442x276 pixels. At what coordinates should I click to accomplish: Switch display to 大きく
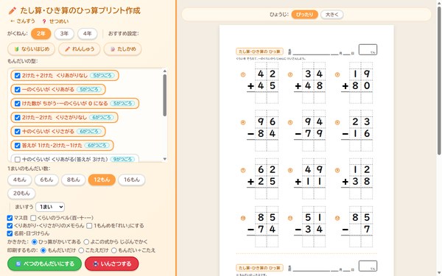(x=331, y=15)
